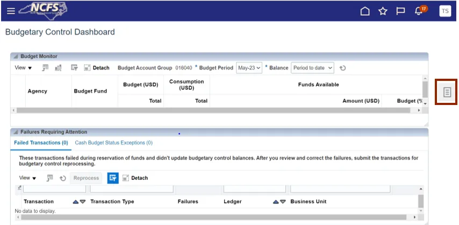Screen dimensions: 459x225
Task: Select the Failed Transactions tab
Action: point(41,143)
